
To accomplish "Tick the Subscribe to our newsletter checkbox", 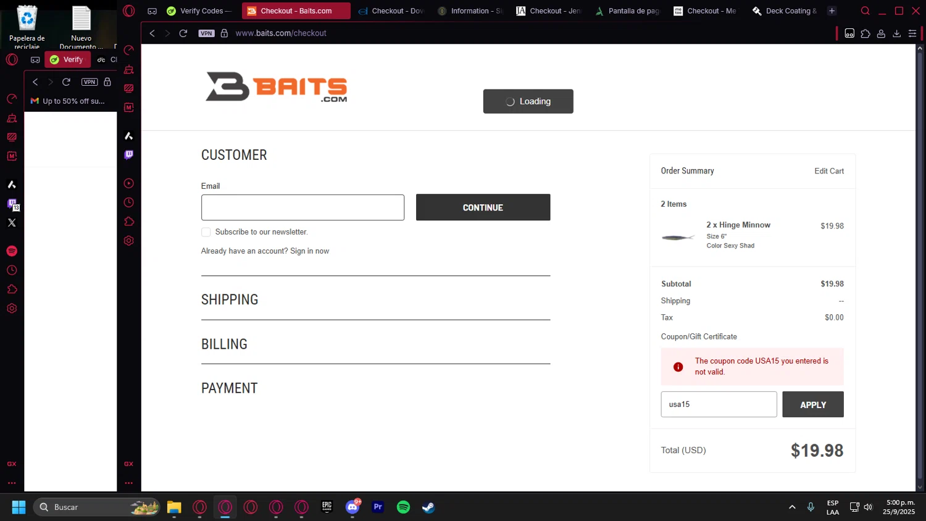I will 206,232.
